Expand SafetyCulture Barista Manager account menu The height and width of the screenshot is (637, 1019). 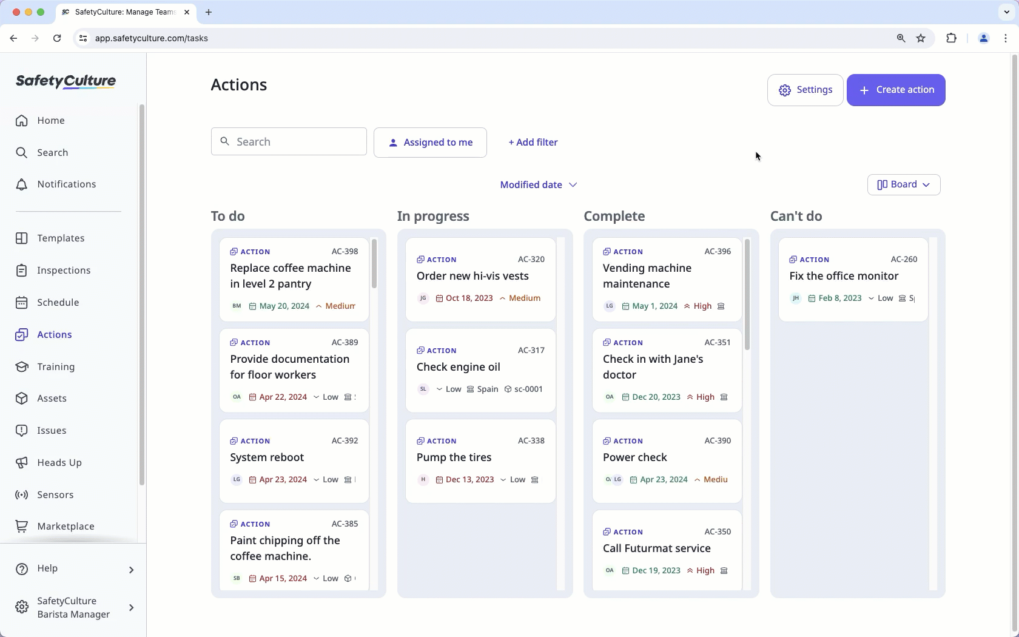73,607
